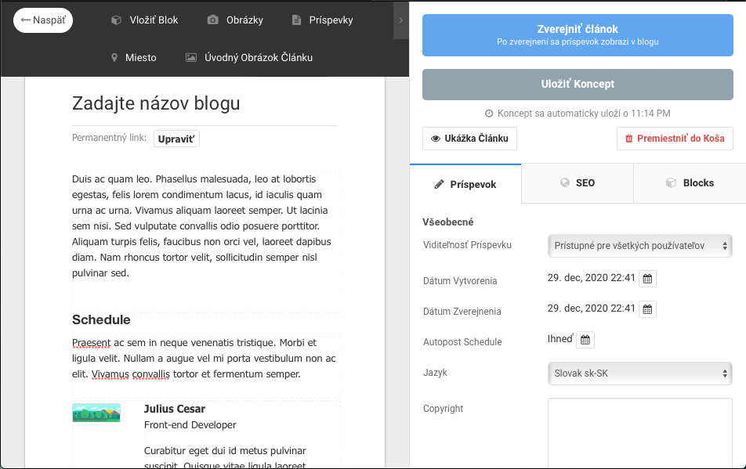
Task: Click the Schedule heading in the editor
Action: (101, 319)
